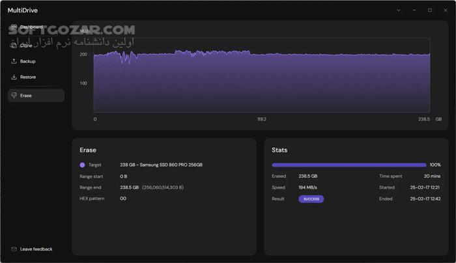Click the purple Target indicator dot
Viewport: 456px width, 263px height.
pos(82,165)
